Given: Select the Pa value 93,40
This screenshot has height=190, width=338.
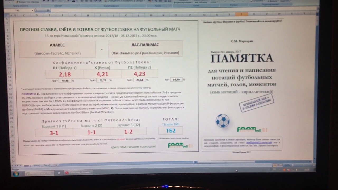Looking at the screenshot, I should (176, 79).
